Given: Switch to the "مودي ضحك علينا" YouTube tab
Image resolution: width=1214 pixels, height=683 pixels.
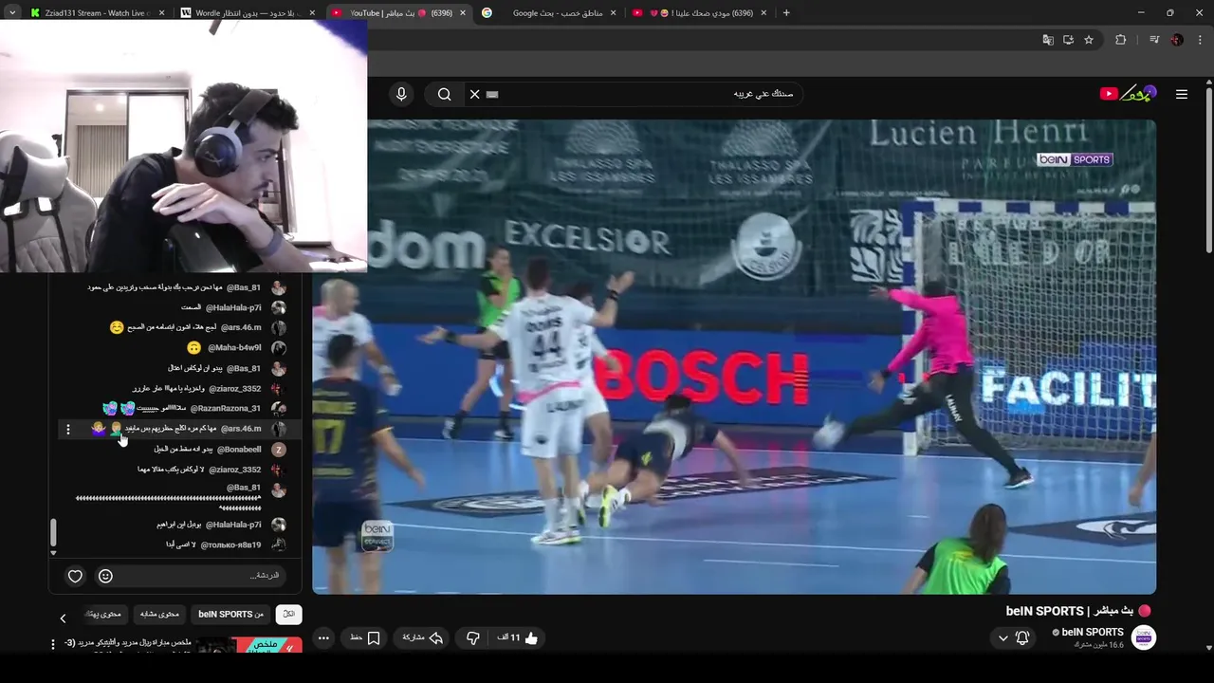Looking at the screenshot, I should click(x=698, y=13).
